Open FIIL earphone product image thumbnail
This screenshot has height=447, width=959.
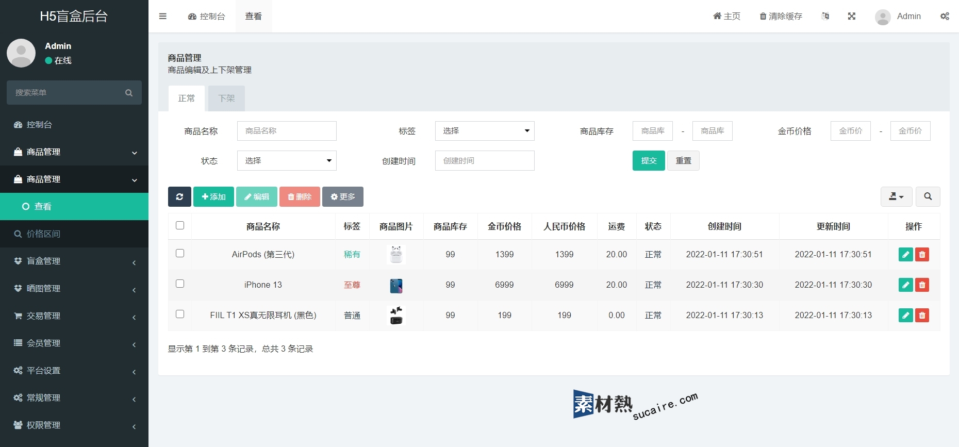click(x=396, y=315)
